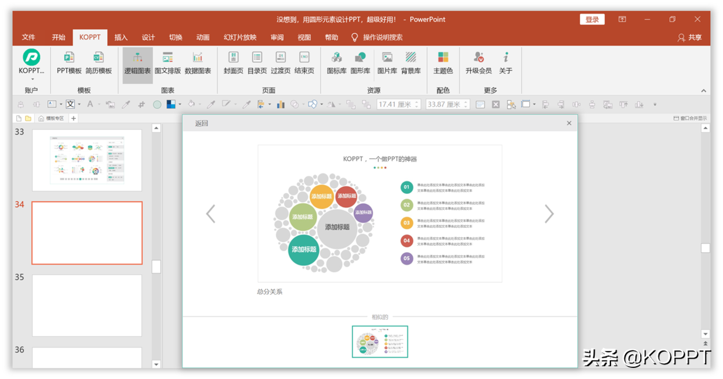Open 数据图表 data charts
Screen dimensions: 723x379
pos(198,63)
